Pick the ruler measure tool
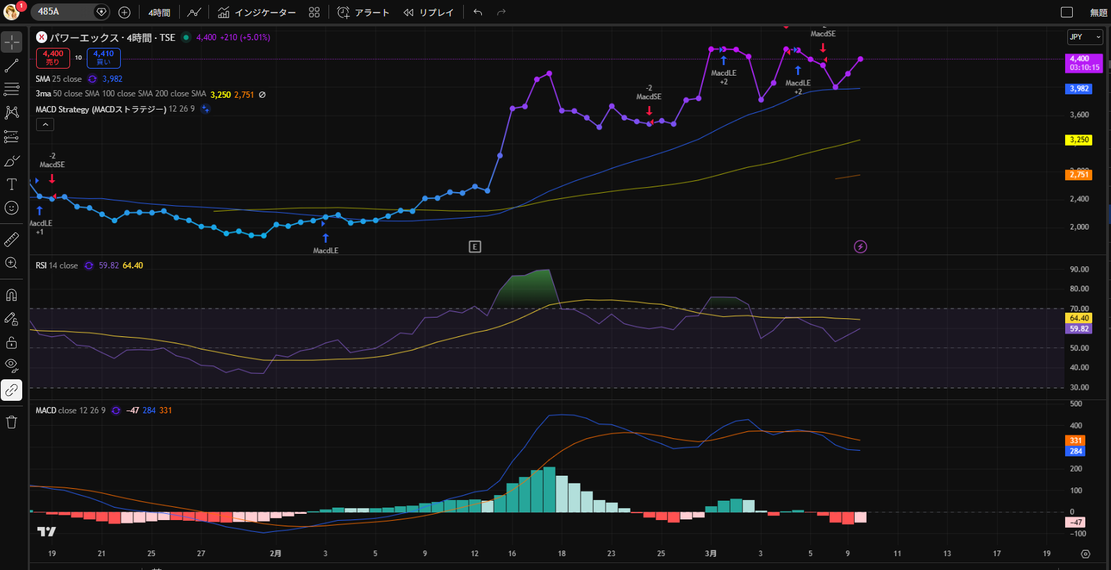1111x570 pixels. pyautogui.click(x=12, y=240)
